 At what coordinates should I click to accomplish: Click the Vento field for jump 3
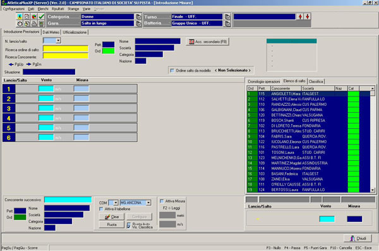[46, 108]
